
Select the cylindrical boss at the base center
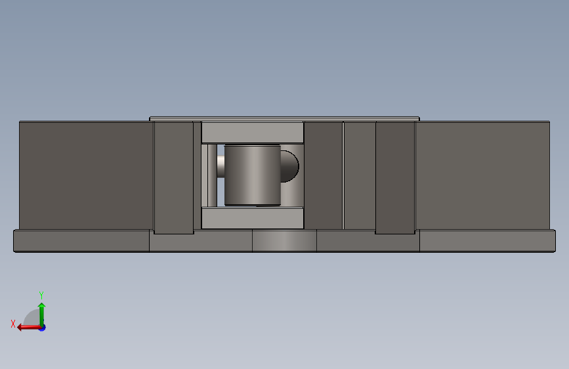285,240
